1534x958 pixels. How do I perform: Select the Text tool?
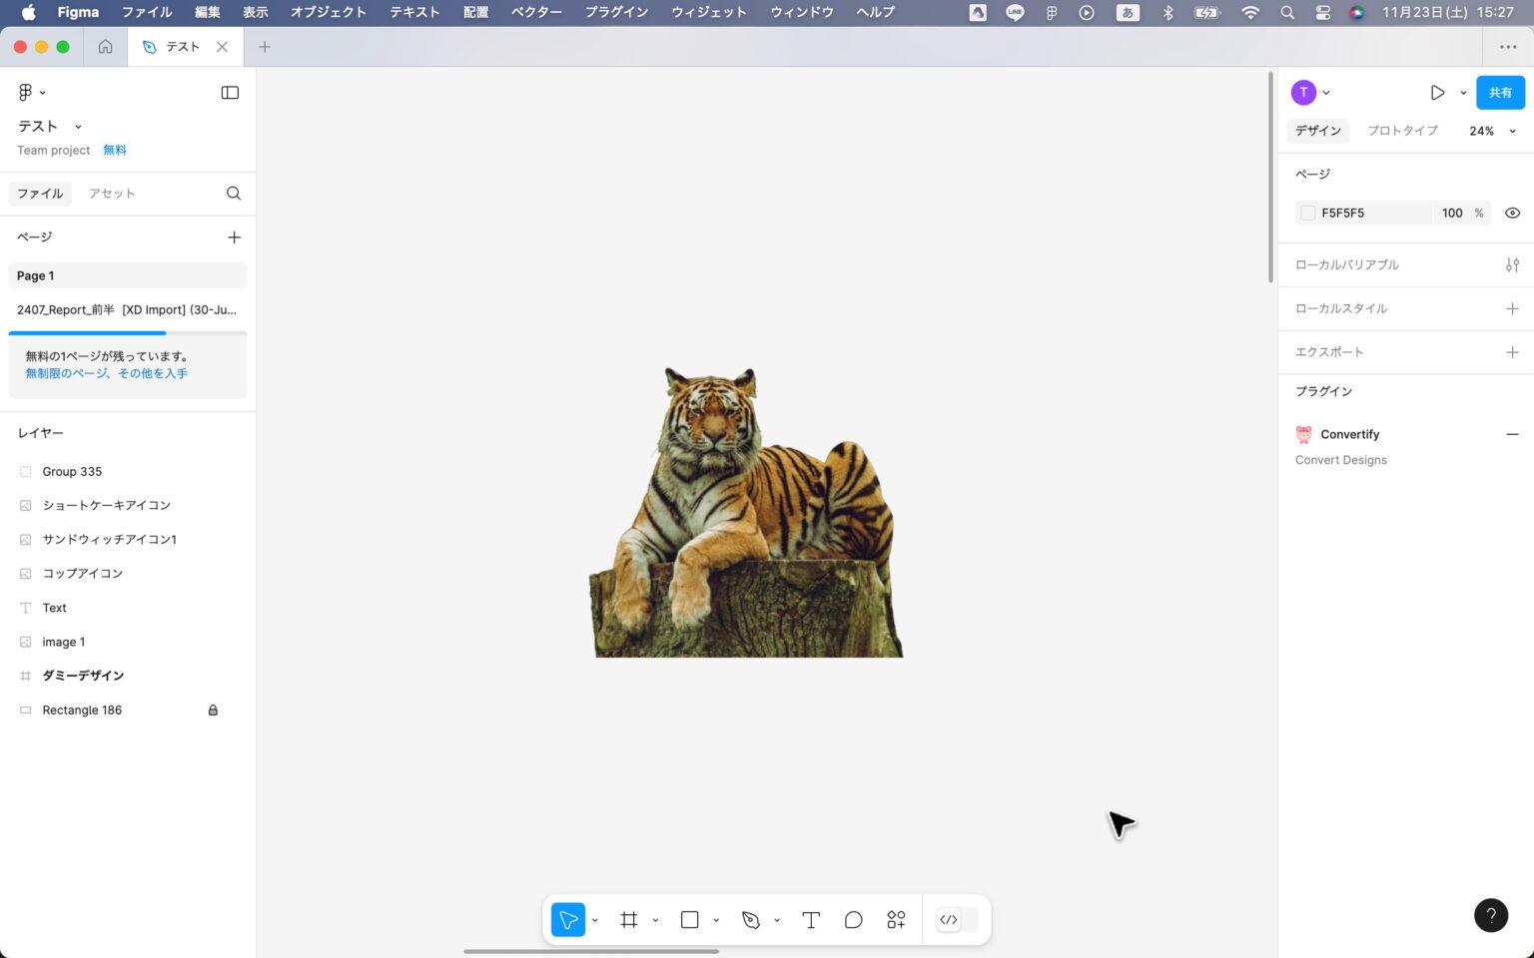810,919
